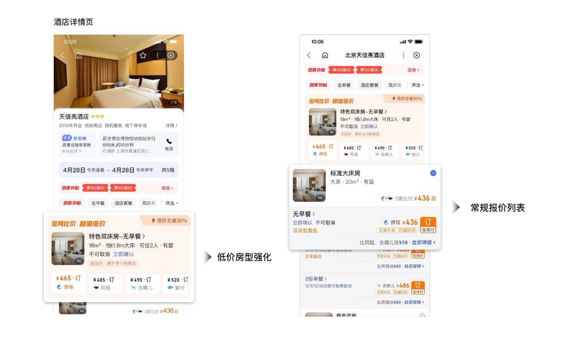The height and width of the screenshot is (337, 579).
Task: Tap 订 button for 携程 ¥436 offer
Action: (x=428, y=224)
